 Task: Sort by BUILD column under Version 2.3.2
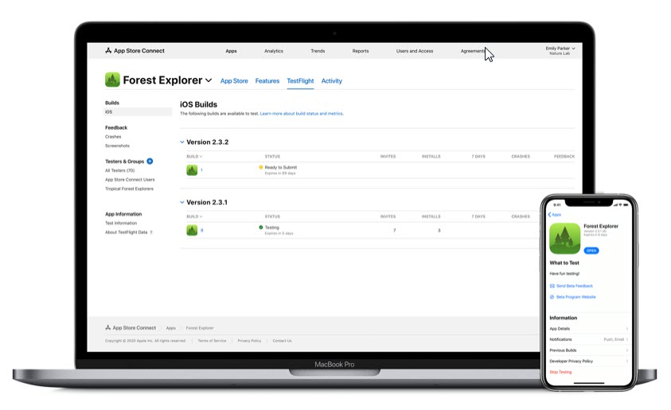coord(194,157)
